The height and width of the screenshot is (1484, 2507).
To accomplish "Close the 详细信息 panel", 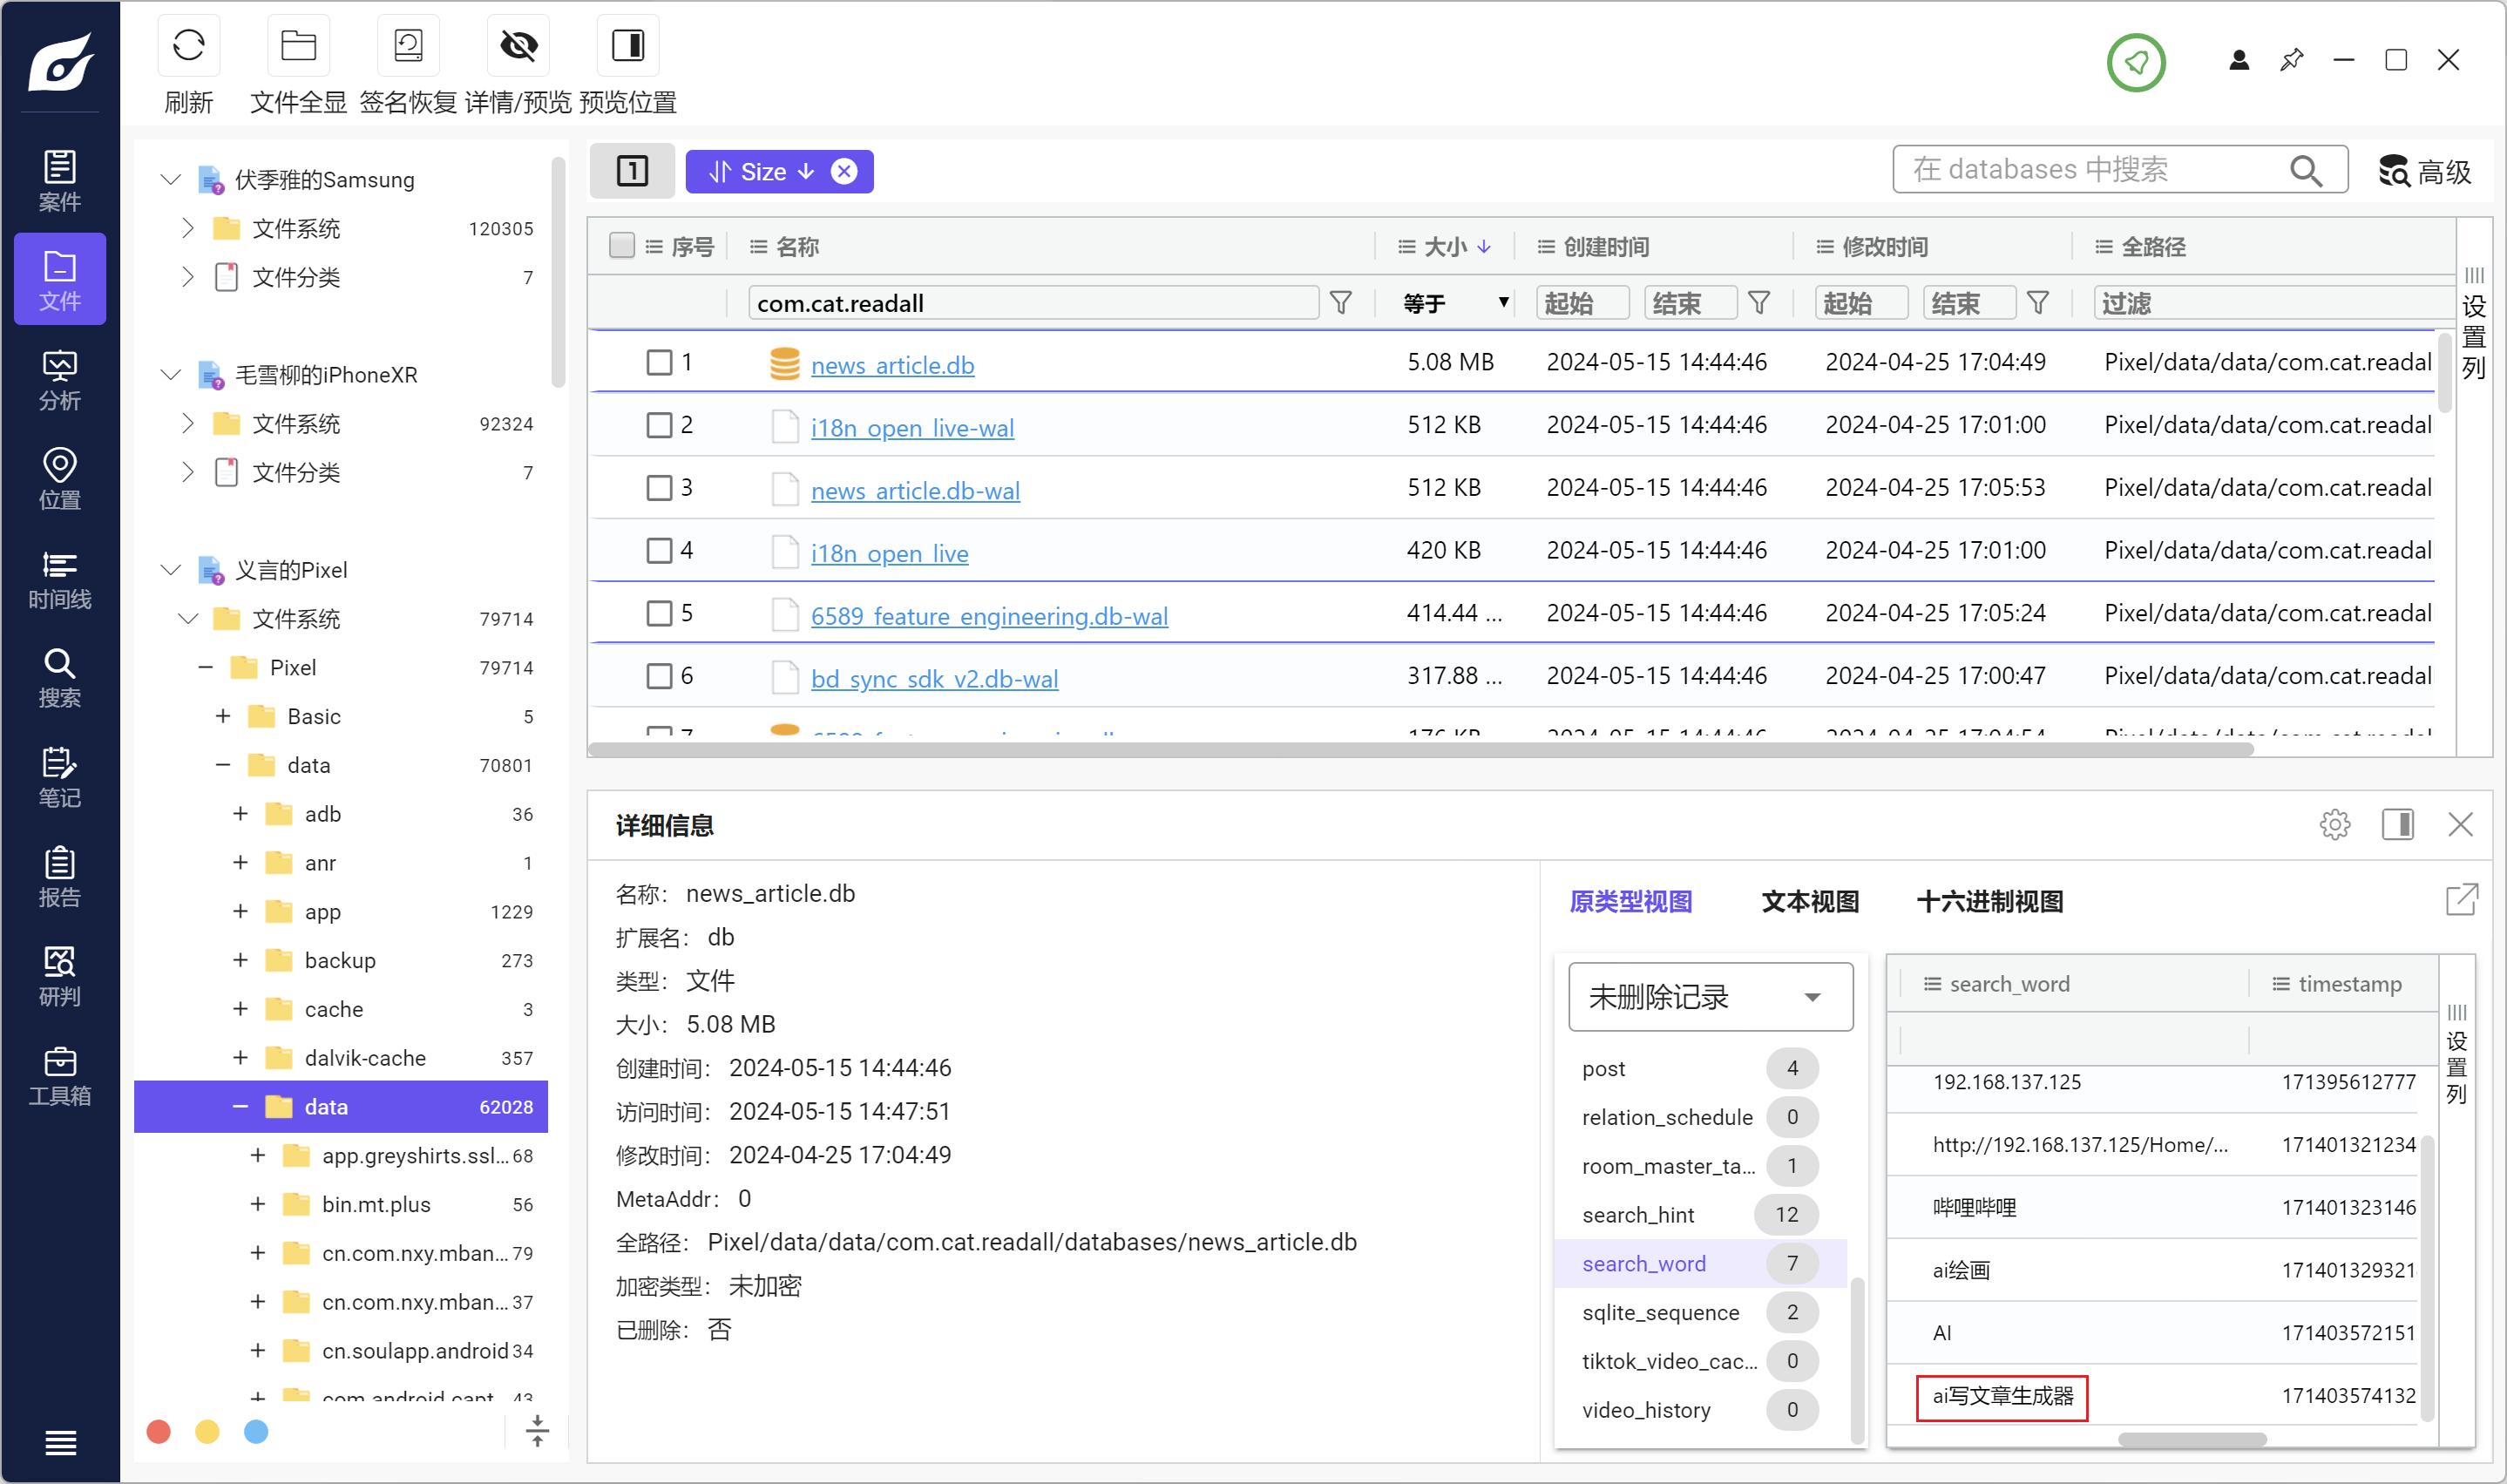I will point(2461,824).
